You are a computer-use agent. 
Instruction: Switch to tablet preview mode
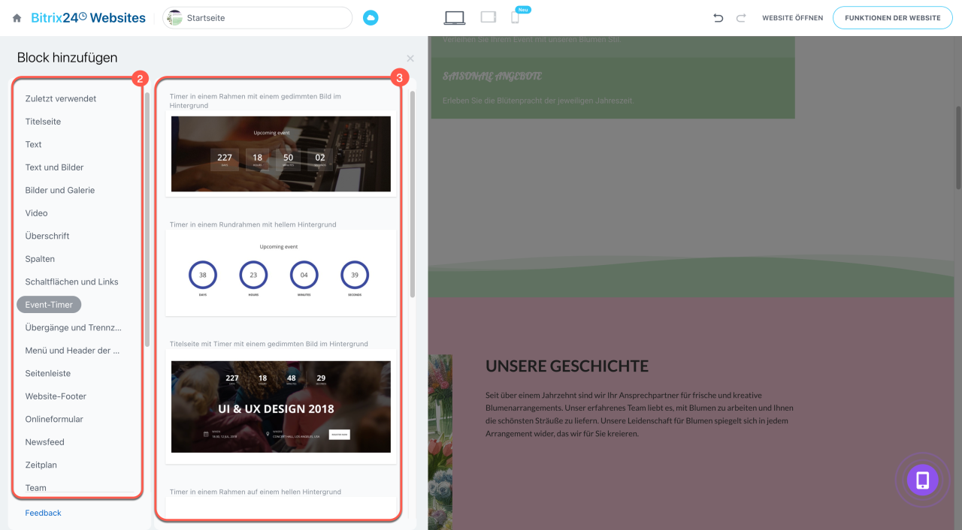(x=489, y=17)
